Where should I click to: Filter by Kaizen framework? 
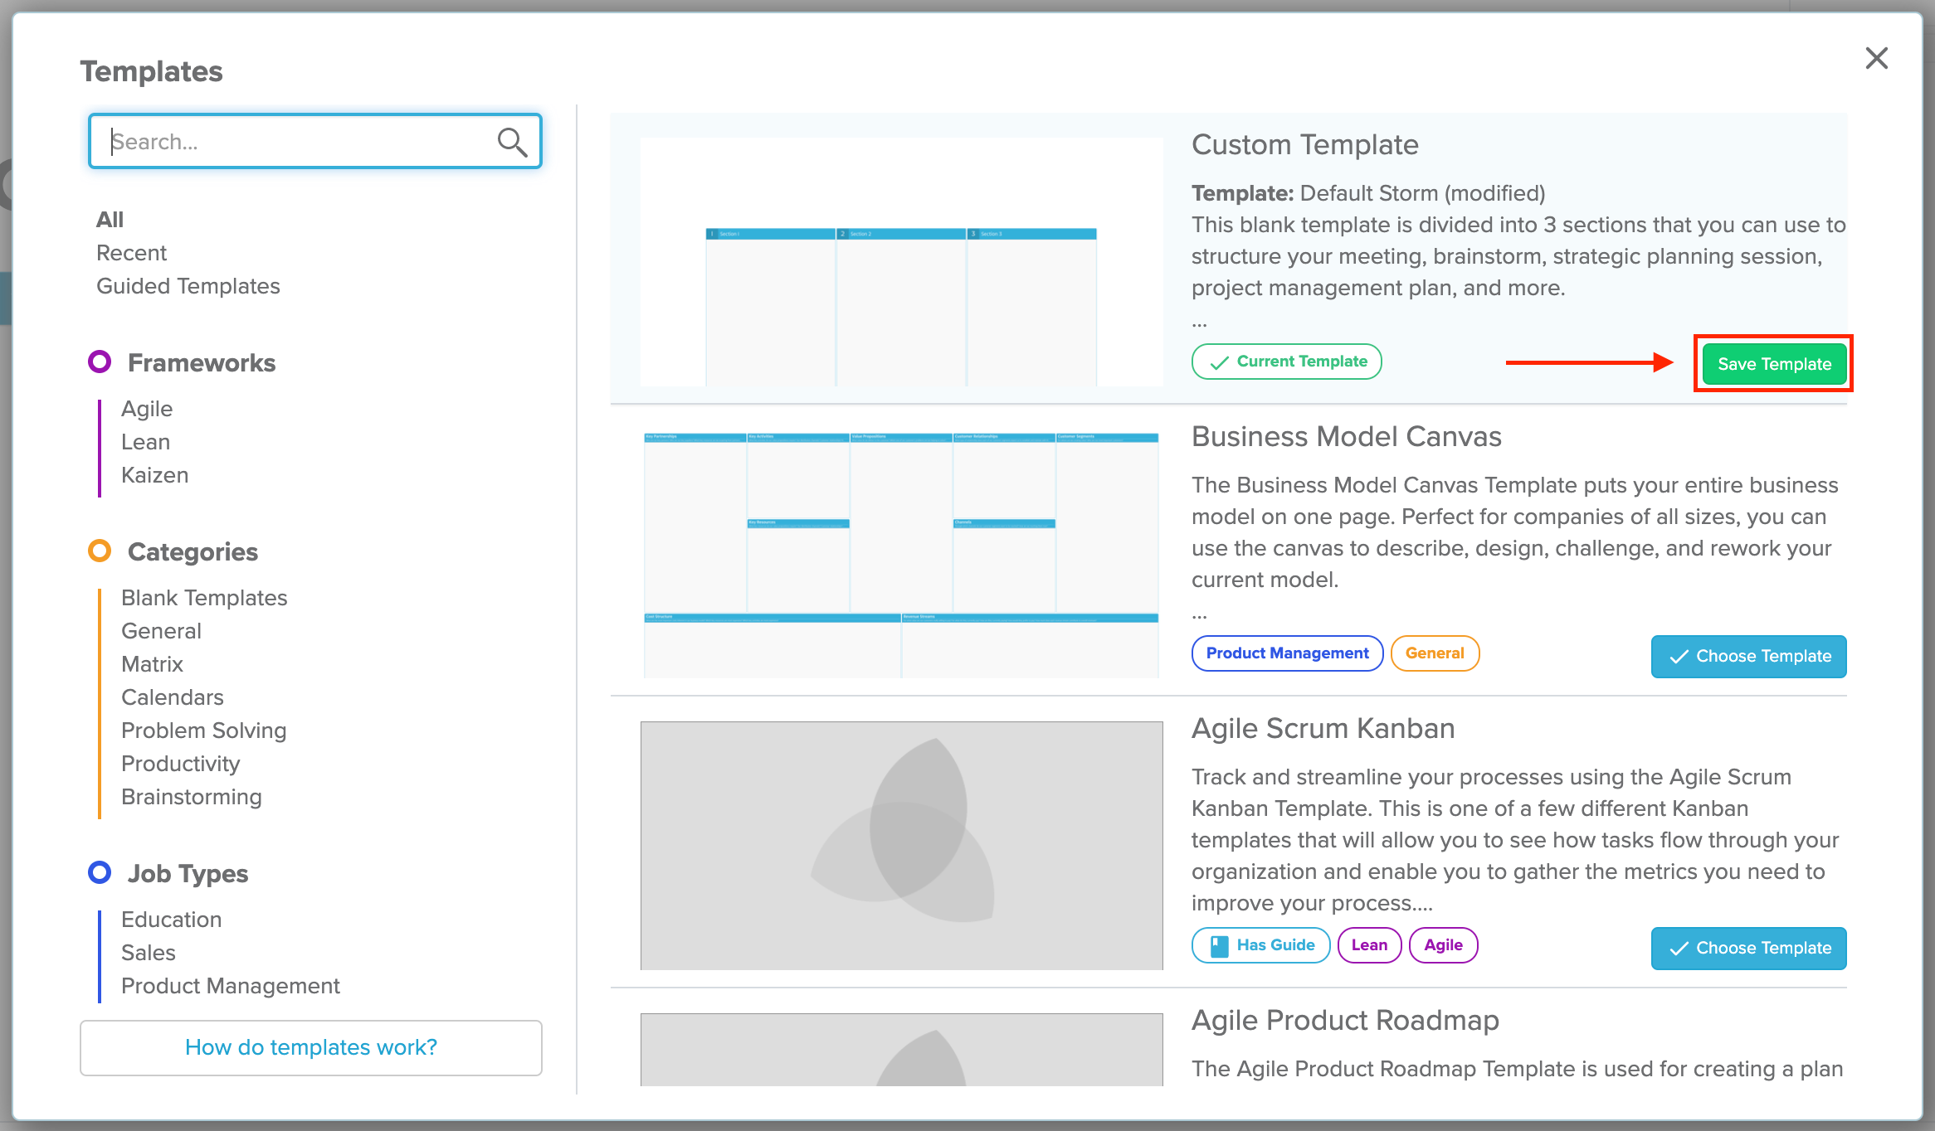click(x=155, y=475)
